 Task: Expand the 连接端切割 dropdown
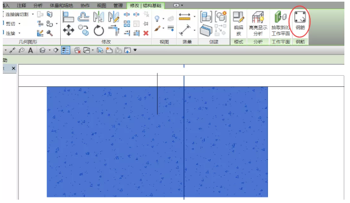(33, 14)
